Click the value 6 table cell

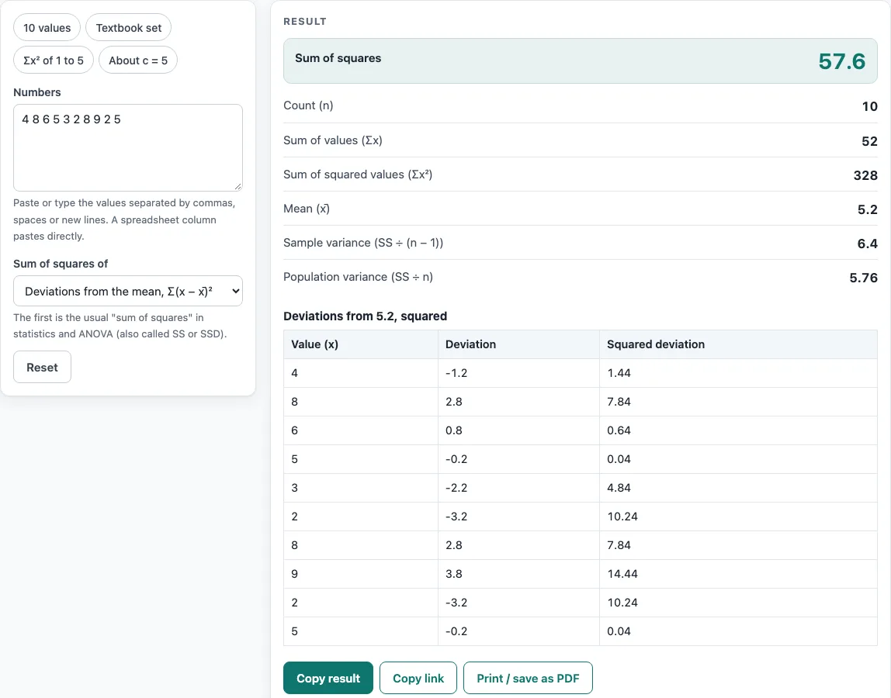point(361,430)
